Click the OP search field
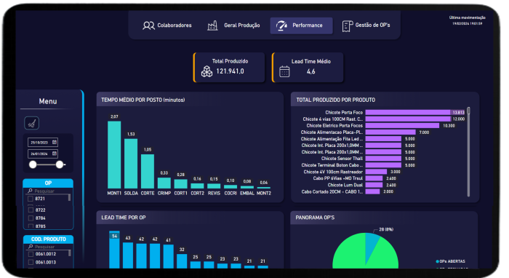 48,191
